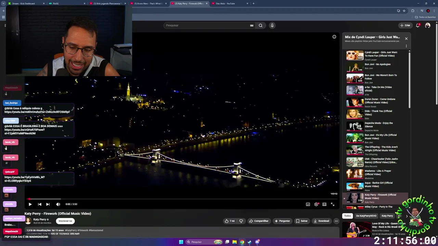Open the Chrome three-dot menu
The image size is (438, 246).
pyautogui.click(x=434, y=11)
